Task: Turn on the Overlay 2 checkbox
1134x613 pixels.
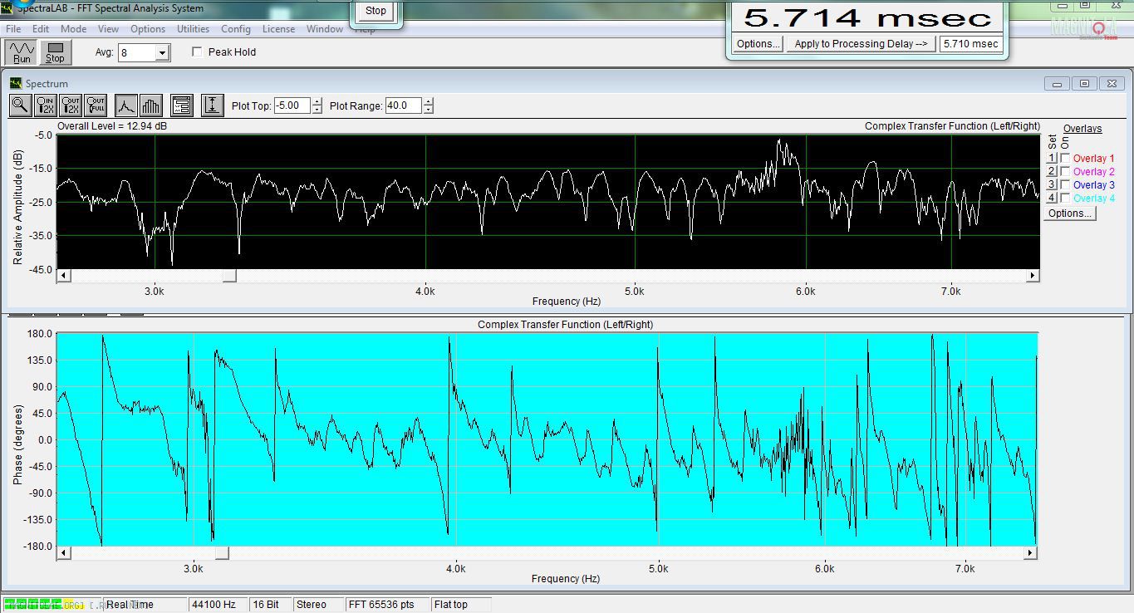Action: click(x=1065, y=171)
